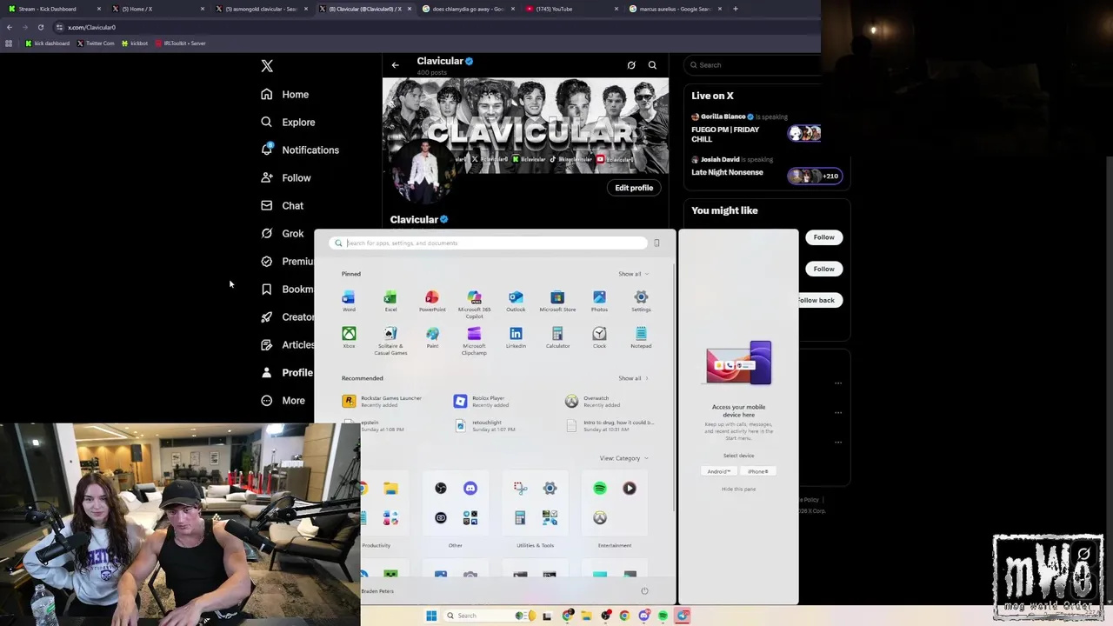This screenshot has width=1113, height=626.
Task: Launch Outlook from pinned apps
Action: coord(516,301)
